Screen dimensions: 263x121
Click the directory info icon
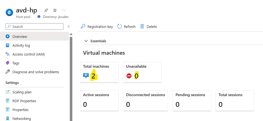(39, 17)
